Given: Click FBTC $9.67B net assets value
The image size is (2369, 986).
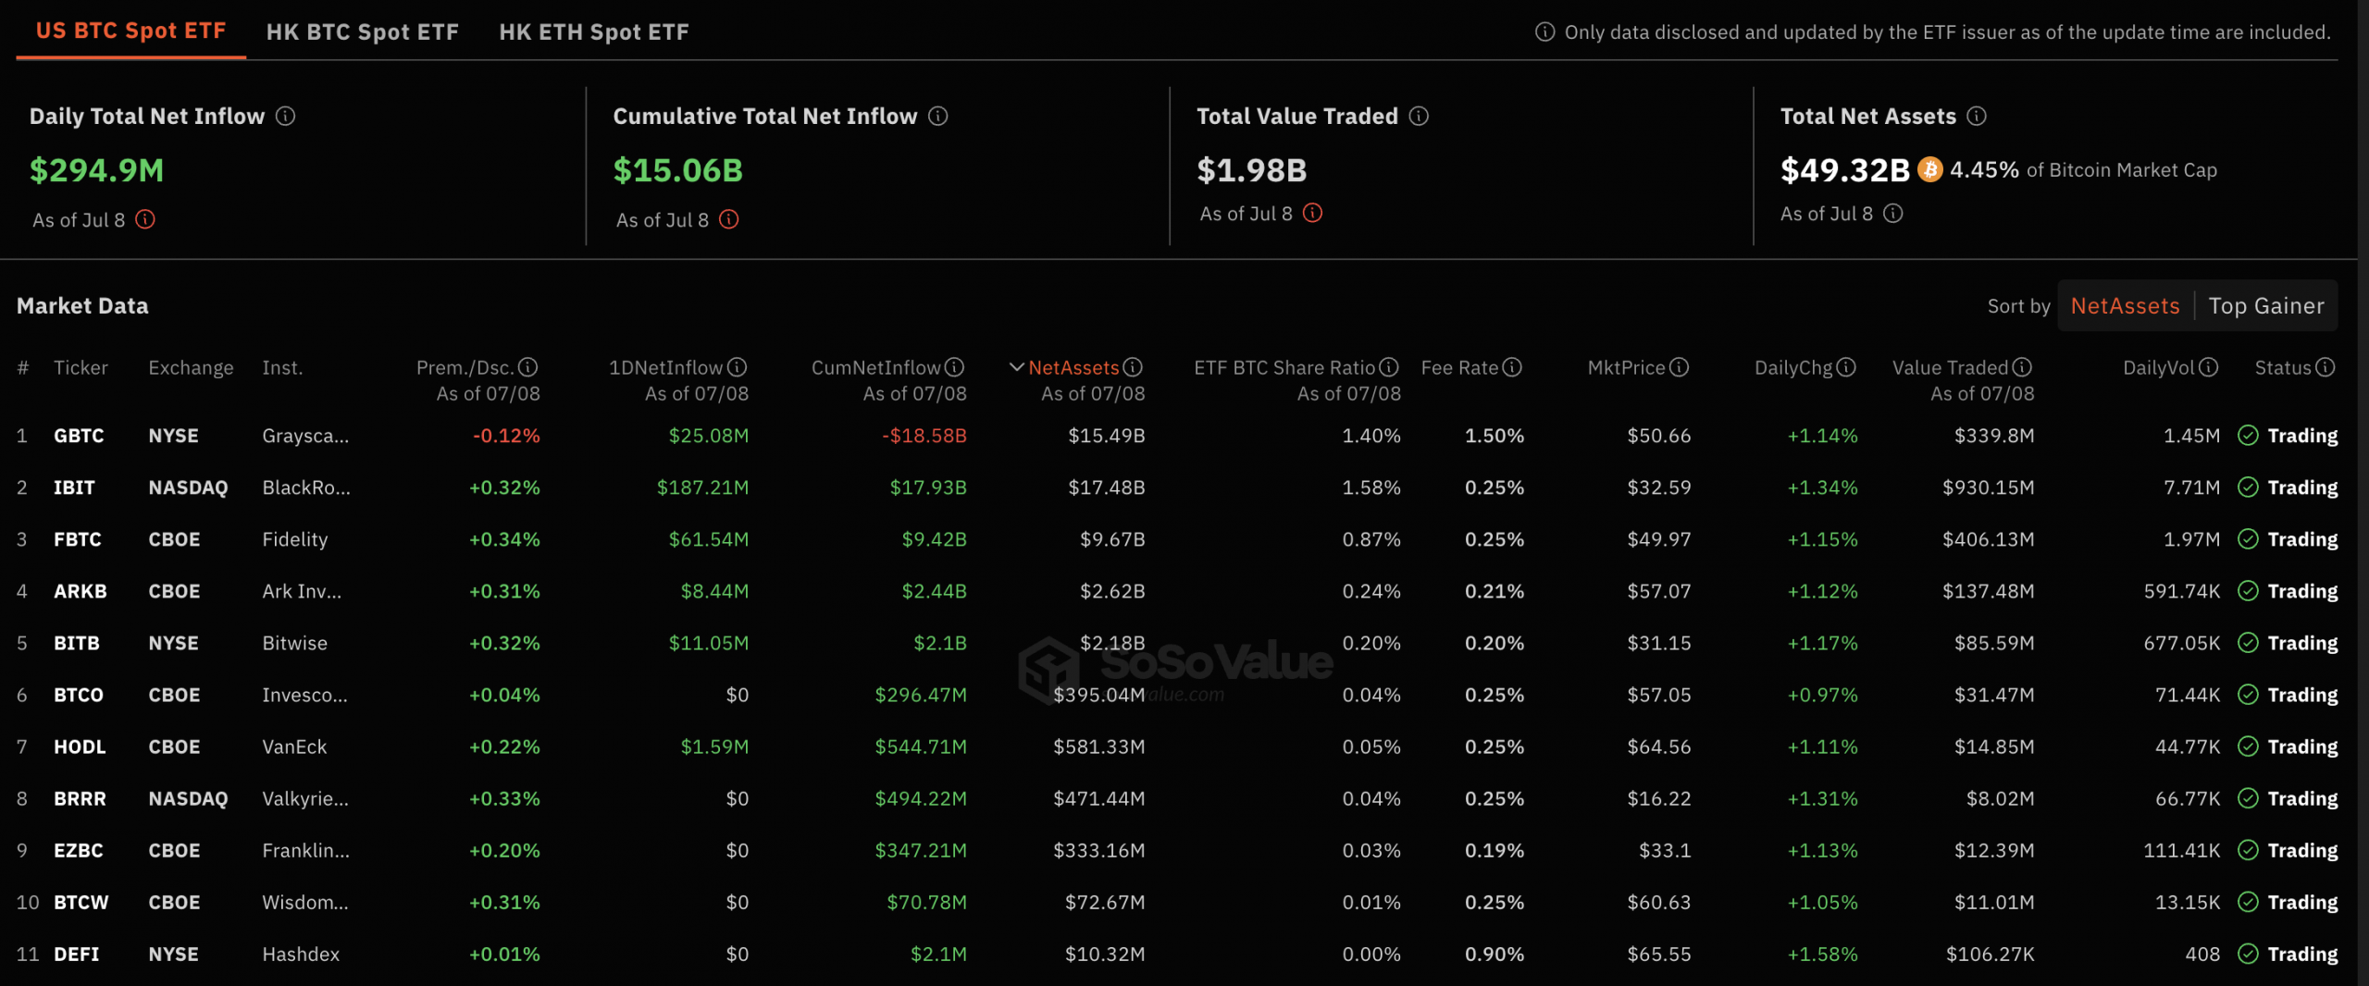Looking at the screenshot, I should point(1112,538).
